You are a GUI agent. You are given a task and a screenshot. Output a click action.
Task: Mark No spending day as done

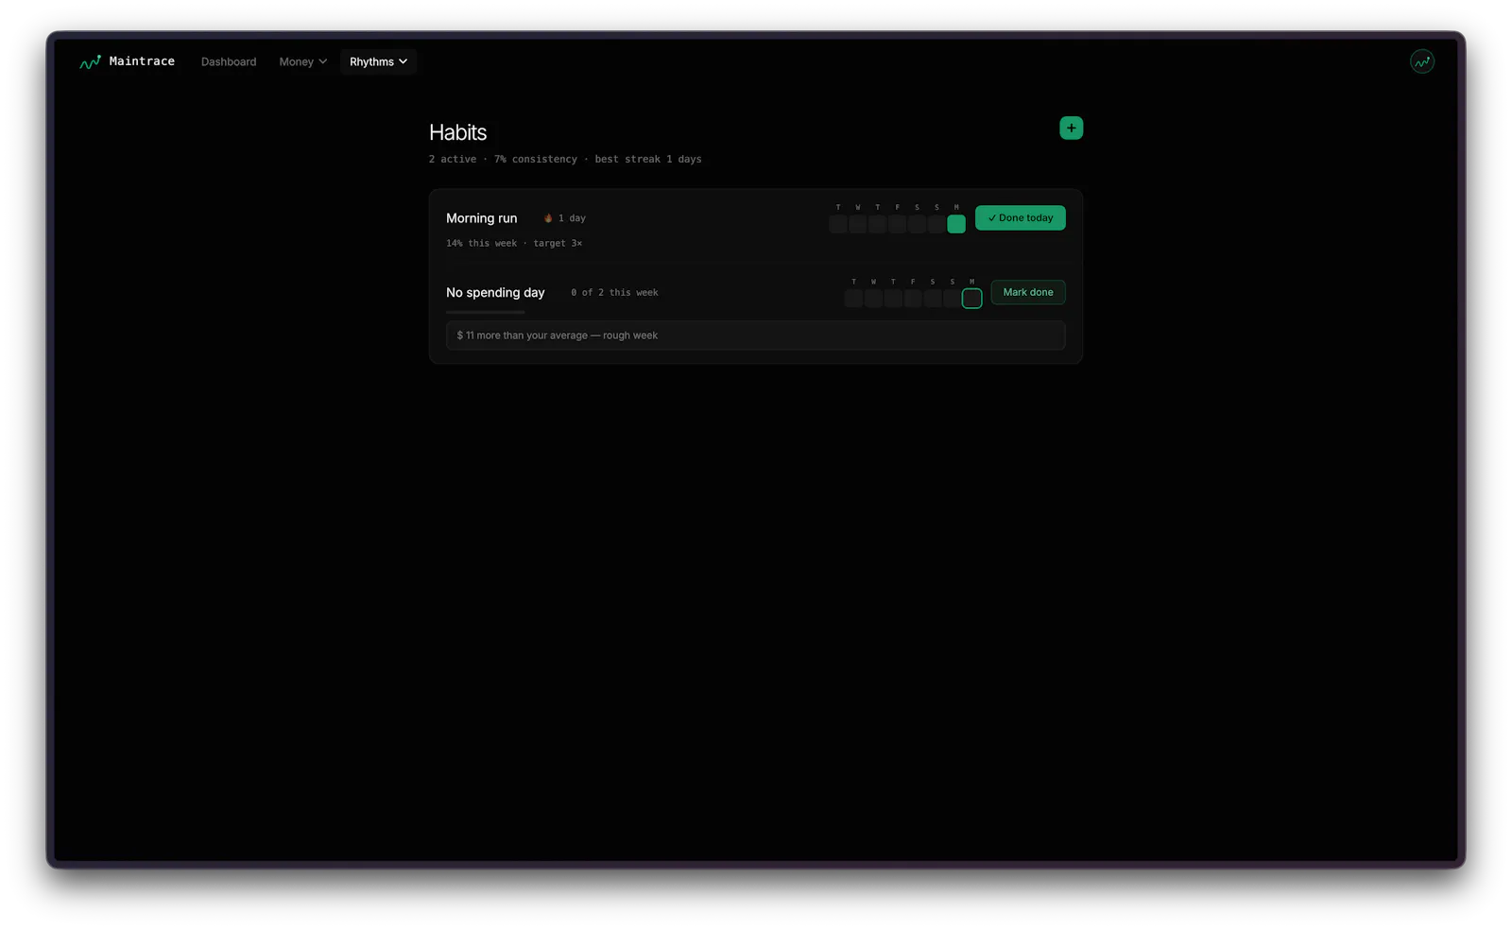tap(1027, 292)
